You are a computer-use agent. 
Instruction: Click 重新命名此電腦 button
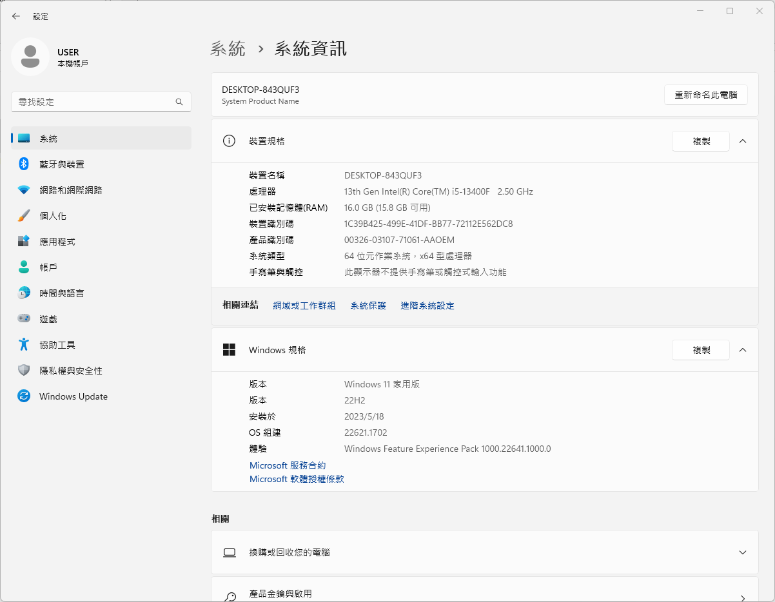click(706, 95)
